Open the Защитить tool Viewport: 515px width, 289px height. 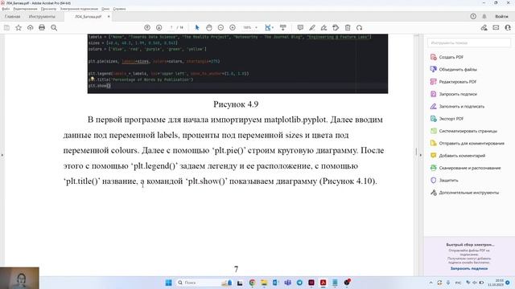448,180
